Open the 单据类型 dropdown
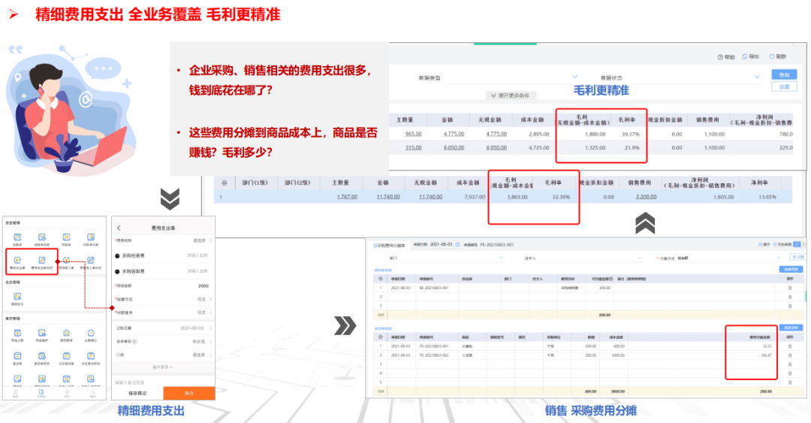The image size is (811, 423). pyautogui.click(x=575, y=77)
